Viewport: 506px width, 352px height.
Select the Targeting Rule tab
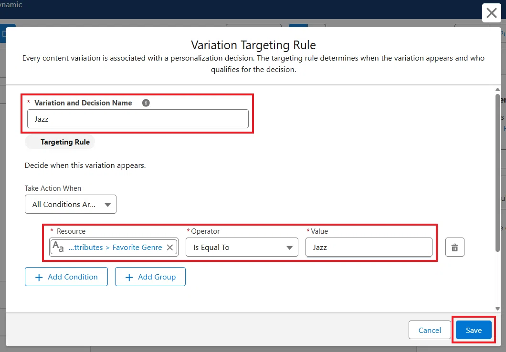tap(60, 142)
